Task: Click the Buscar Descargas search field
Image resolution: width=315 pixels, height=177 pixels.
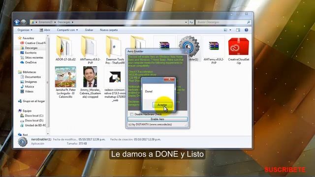Action: coord(223,22)
